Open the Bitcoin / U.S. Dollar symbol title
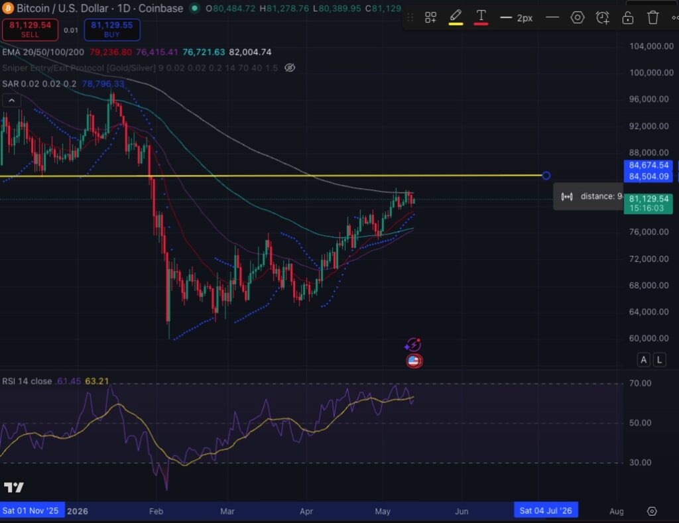Screen dimensions: 679x523 (99, 8)
